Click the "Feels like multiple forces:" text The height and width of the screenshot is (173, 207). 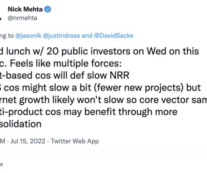[66, 63]
